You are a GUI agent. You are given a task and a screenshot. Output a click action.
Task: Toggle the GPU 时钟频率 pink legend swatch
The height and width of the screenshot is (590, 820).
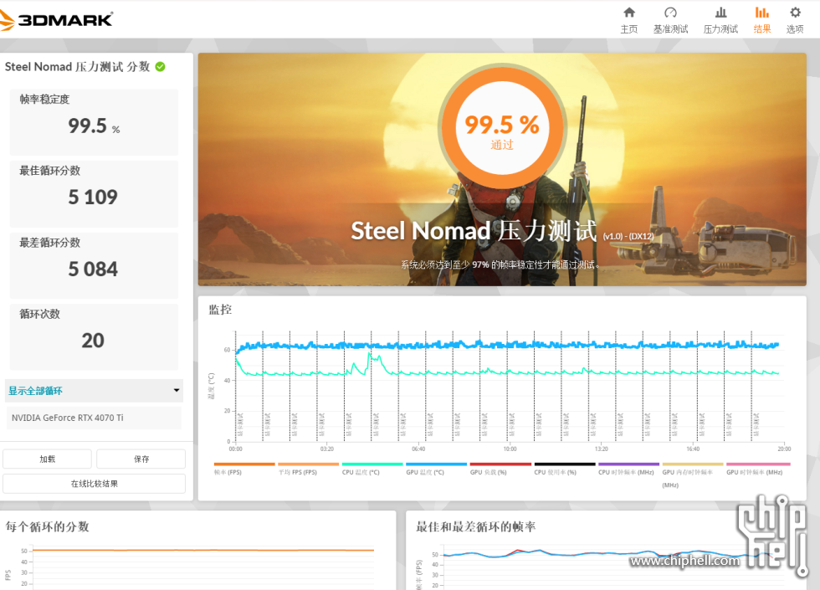click(x=758, y=464)
